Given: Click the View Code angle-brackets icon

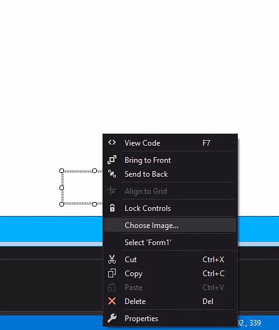Looking at the screenshot, I should (112, 143).
